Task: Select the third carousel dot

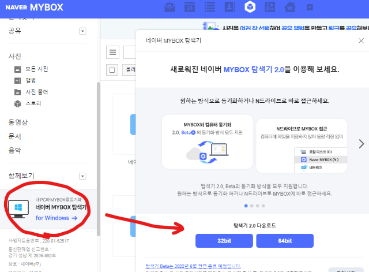Action: point(258,206)
